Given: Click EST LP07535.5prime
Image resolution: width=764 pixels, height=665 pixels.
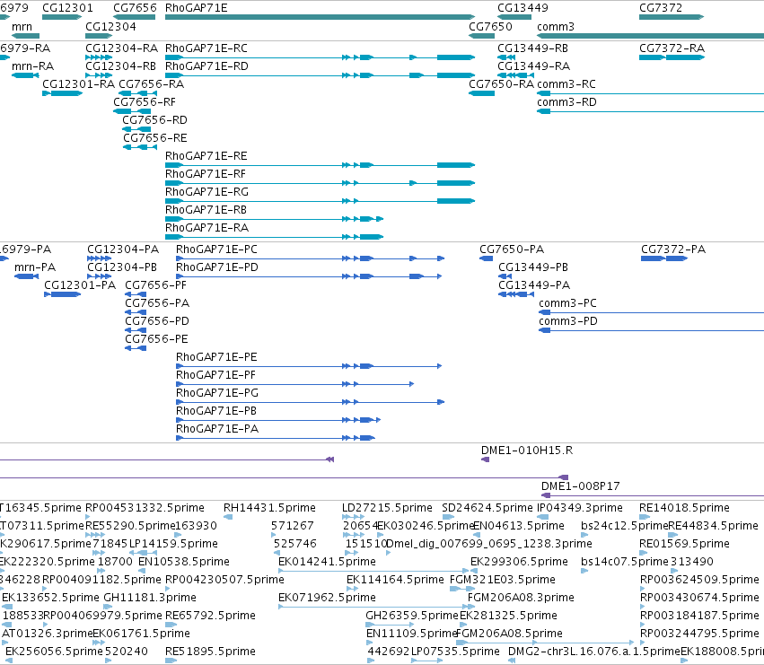Looking at the screenshot, I should 426,661.
